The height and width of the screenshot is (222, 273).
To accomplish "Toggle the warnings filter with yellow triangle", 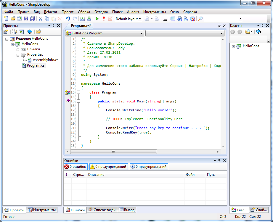I will click(109, 167).
